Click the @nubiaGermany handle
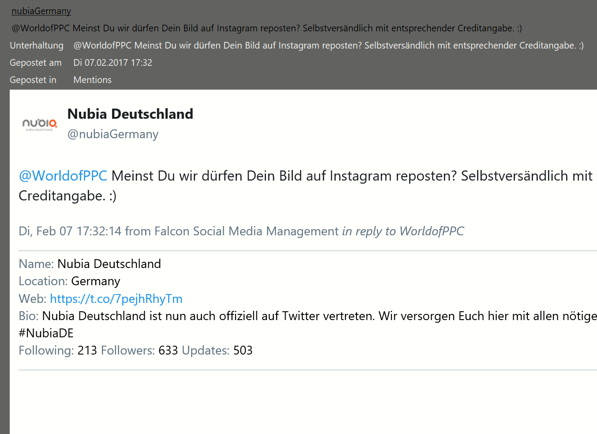 click(113, 134)
